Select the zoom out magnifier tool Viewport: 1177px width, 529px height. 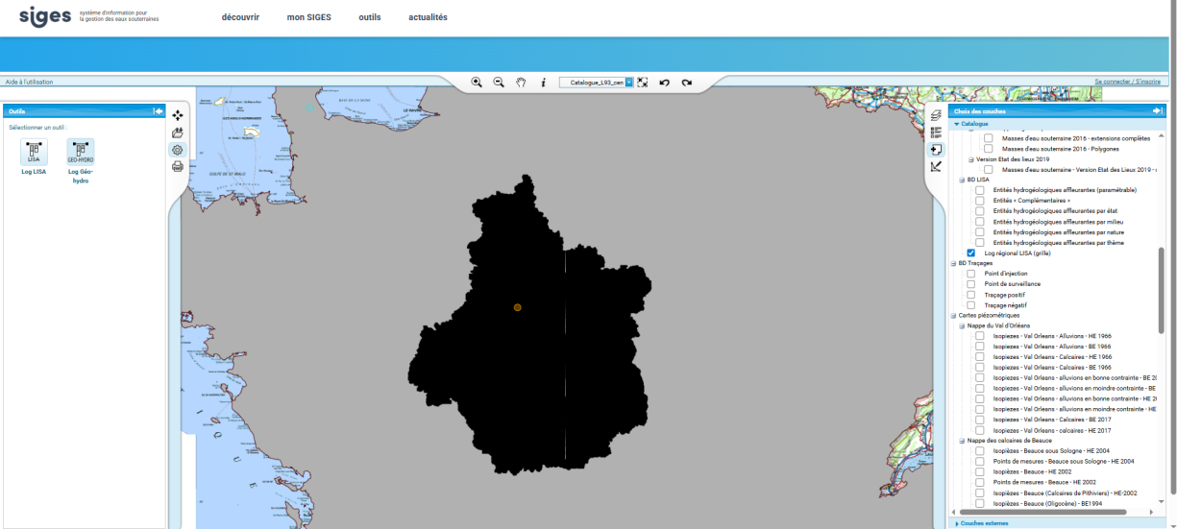pyautogui.click(x=499, y=83)
